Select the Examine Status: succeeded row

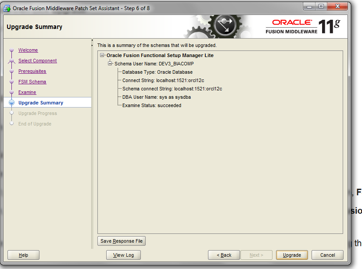[152, 105]
